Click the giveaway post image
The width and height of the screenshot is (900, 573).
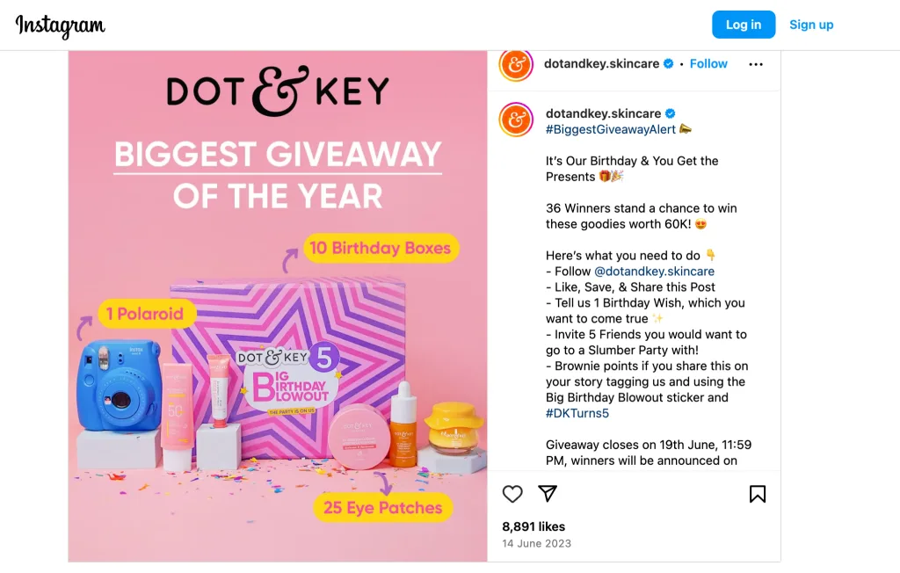278,306
